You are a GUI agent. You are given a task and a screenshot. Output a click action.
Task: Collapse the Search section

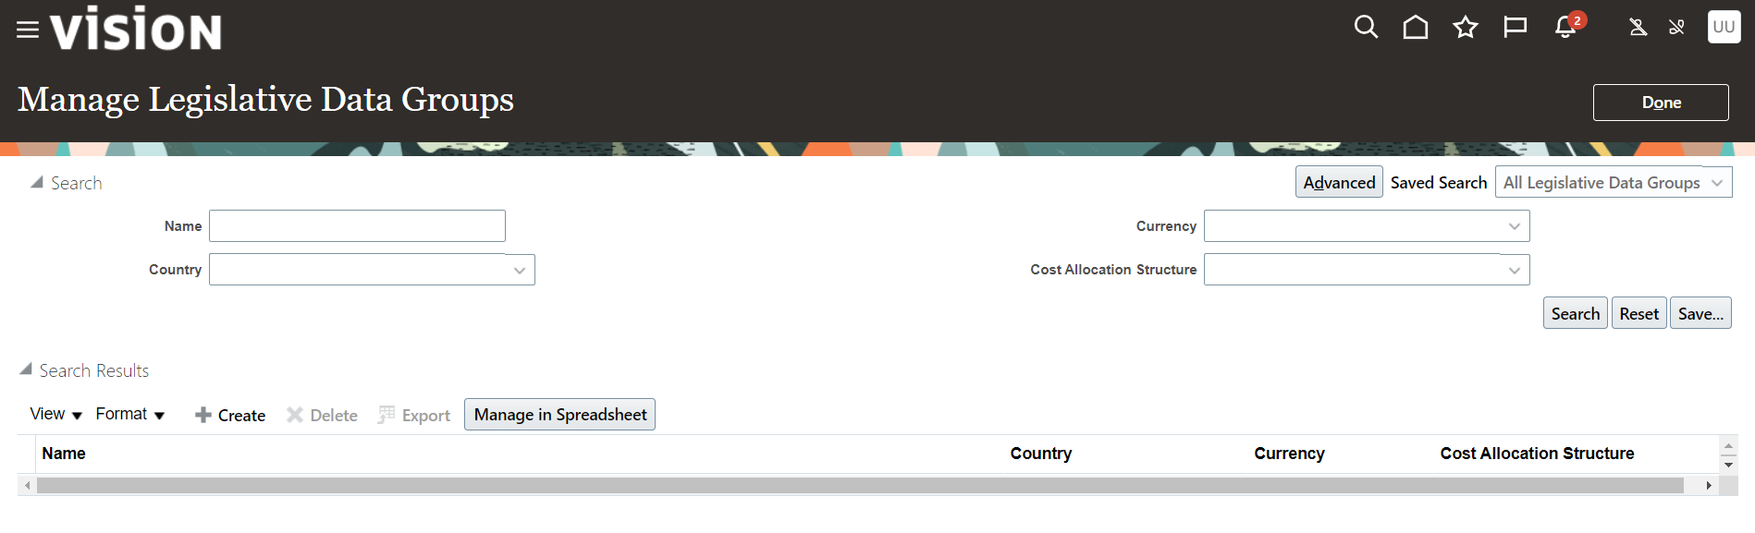[x=37, y=183]
